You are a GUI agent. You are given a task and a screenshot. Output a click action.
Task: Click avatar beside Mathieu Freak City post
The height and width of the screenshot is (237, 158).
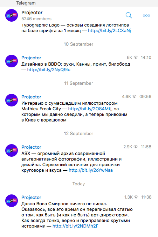pyautogui.click(x=12, y=100)
